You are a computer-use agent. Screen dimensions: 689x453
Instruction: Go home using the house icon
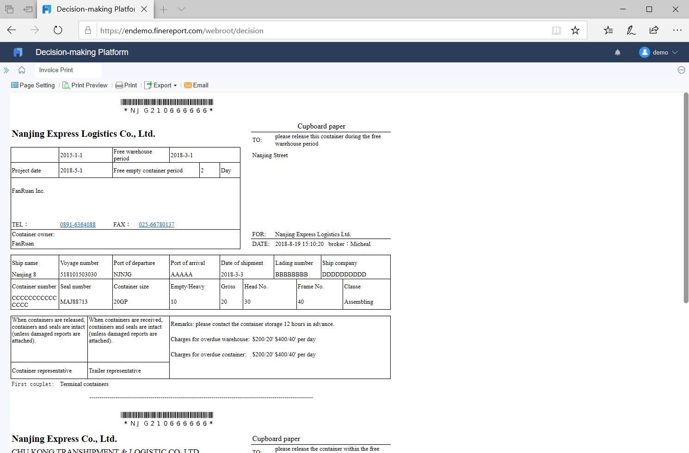point(22,70)
